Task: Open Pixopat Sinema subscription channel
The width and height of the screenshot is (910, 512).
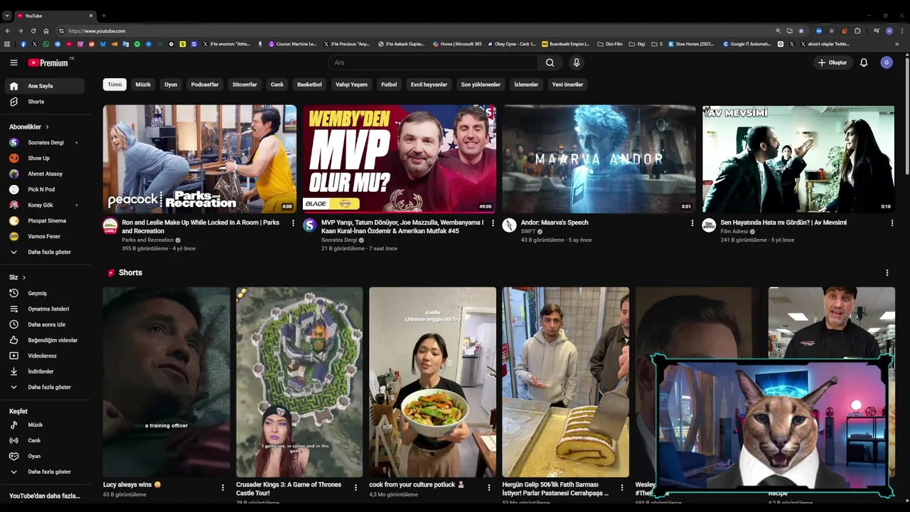Action: 45,220
